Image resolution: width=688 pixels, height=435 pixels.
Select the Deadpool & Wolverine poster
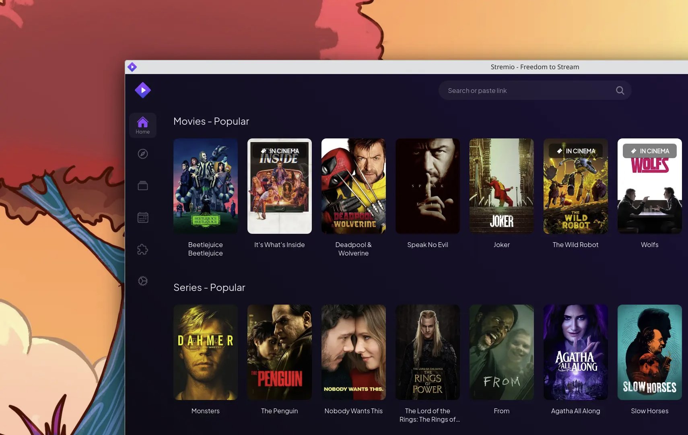[354, 186]
